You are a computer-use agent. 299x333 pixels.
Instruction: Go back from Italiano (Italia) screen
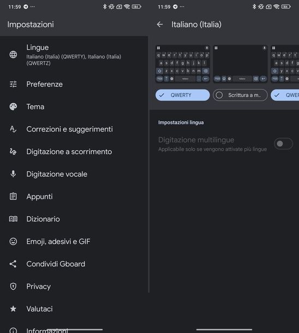(x=160, y=25)
